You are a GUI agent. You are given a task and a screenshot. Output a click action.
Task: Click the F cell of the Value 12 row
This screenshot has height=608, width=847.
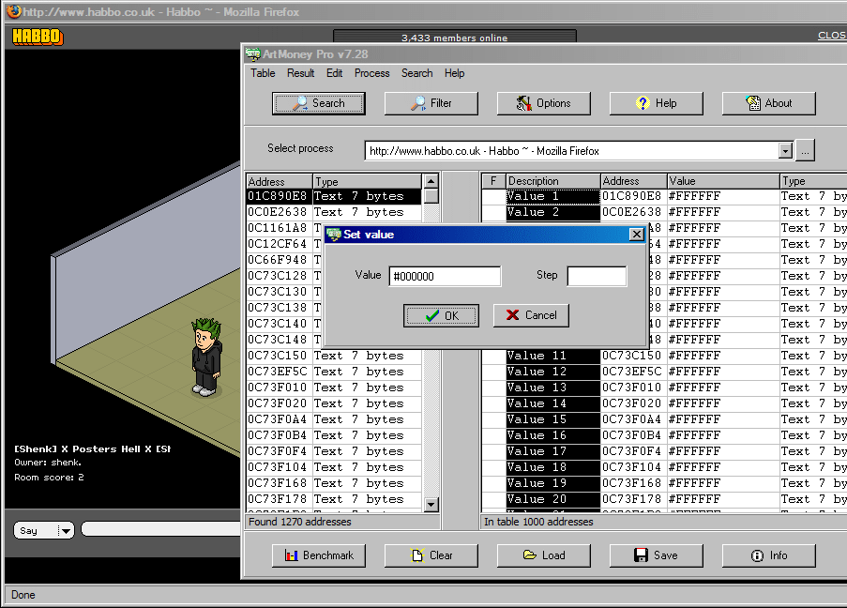pyautogui.click(x=493, y=372)
